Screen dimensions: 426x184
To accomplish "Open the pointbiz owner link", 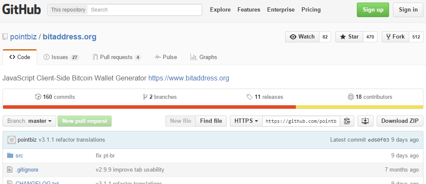I will click(x=23, y=37).
